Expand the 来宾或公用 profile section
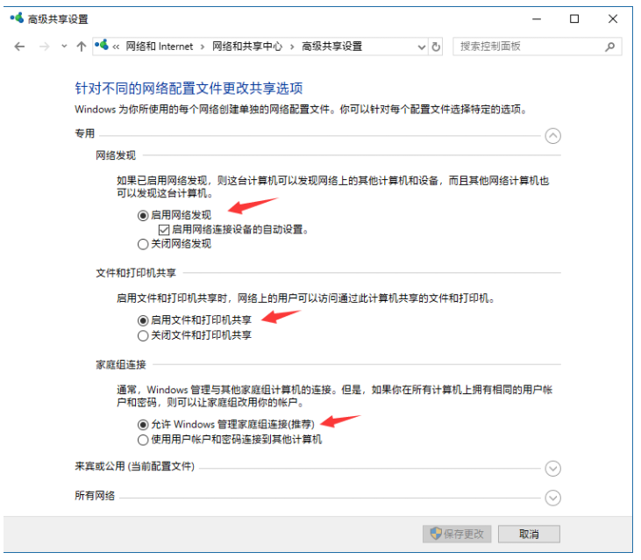The image size is (641, 560). pos(552,469)
